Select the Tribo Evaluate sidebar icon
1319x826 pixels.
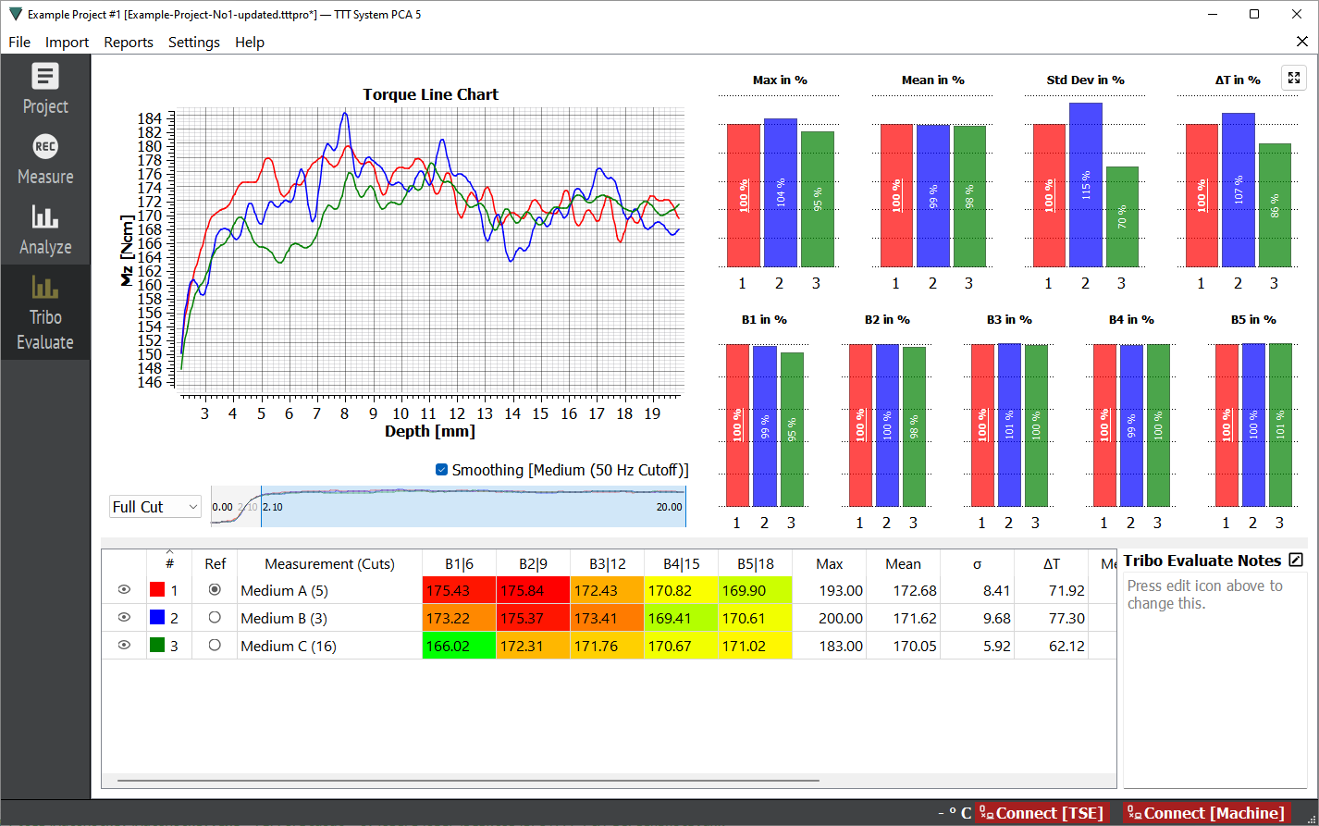45,313
